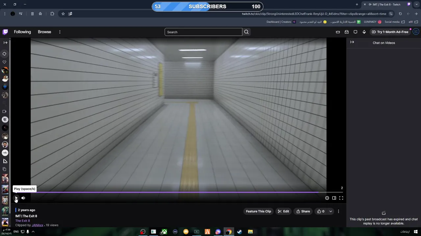Open the more options menu beside Browse
The width and height of the screenshot is (421, 236).
point(60,32)
